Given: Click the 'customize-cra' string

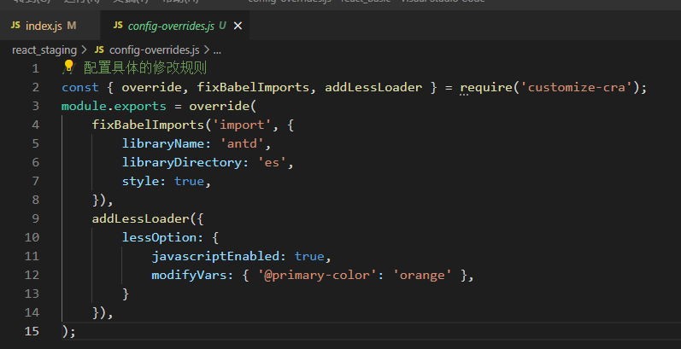Looking at the screenshot, I should coord(577,87).
